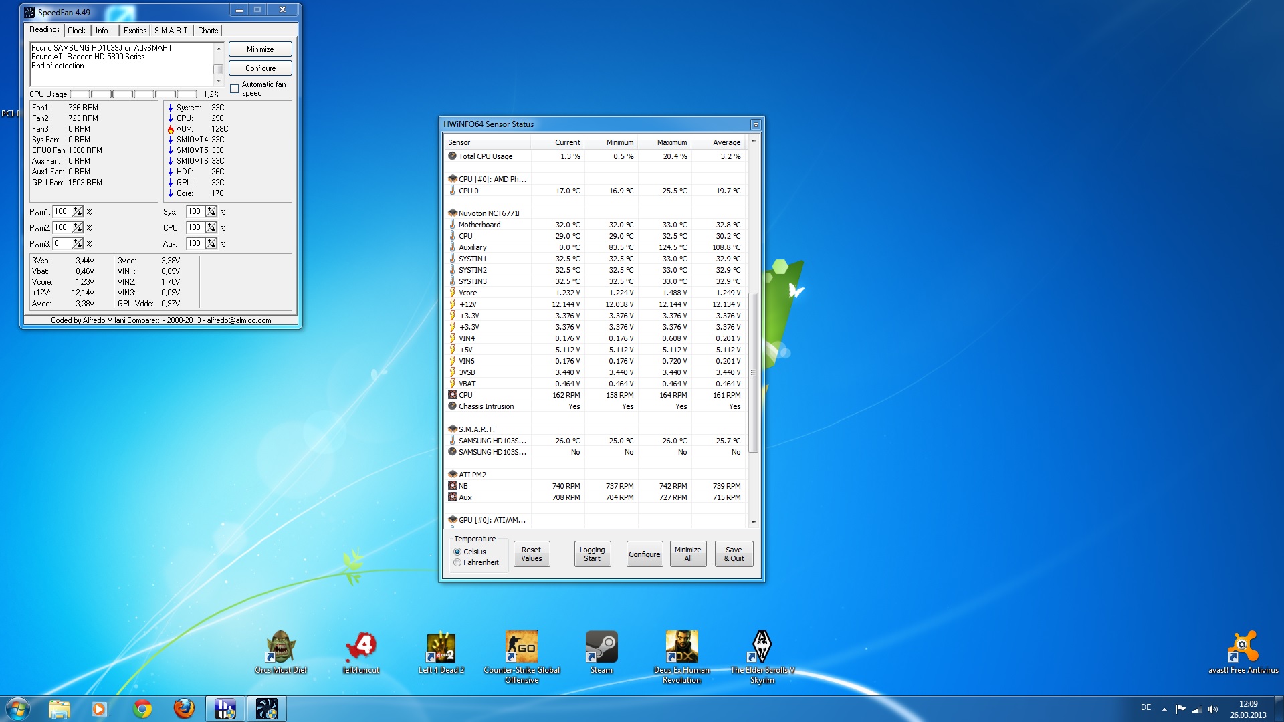Open the Info tab in SpeedFan

(102, 31)
